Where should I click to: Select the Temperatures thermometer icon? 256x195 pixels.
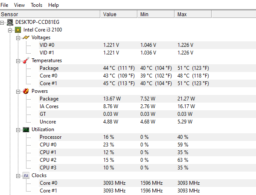click(26, 60)
